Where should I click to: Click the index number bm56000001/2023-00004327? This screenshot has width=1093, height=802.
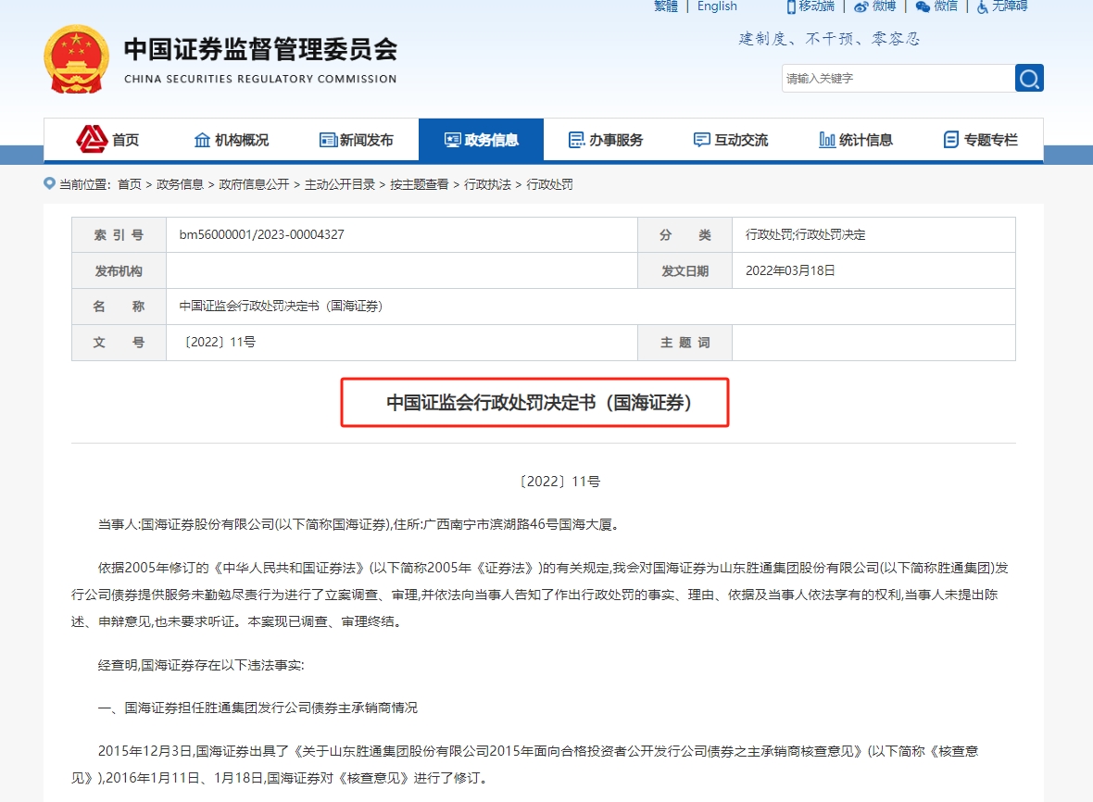pyautogui.click(x=261, y=235)
